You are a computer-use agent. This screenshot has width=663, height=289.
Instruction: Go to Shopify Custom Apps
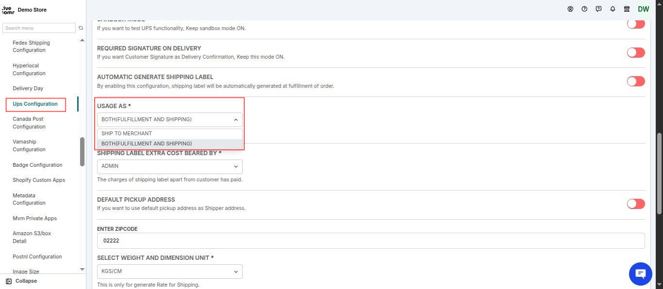pos(39,180)
